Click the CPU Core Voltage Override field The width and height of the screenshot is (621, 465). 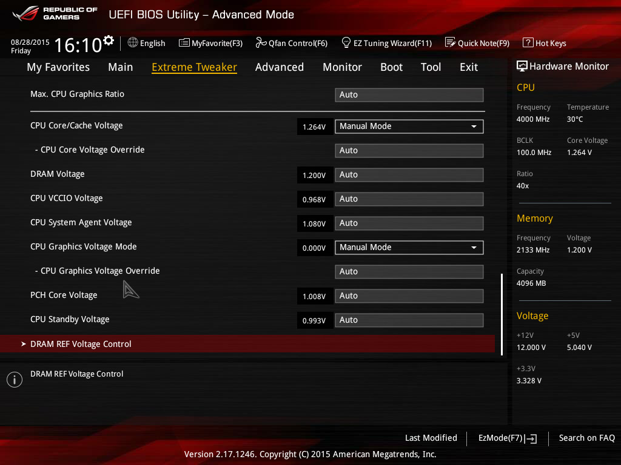click(409, 151)
